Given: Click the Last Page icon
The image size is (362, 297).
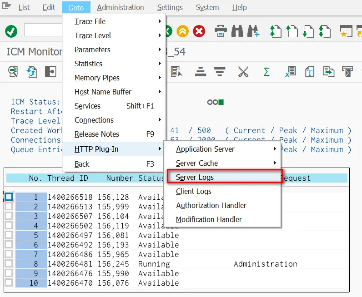Looking at the screenshot, I should pyautogui.click(x=325, y=31).
